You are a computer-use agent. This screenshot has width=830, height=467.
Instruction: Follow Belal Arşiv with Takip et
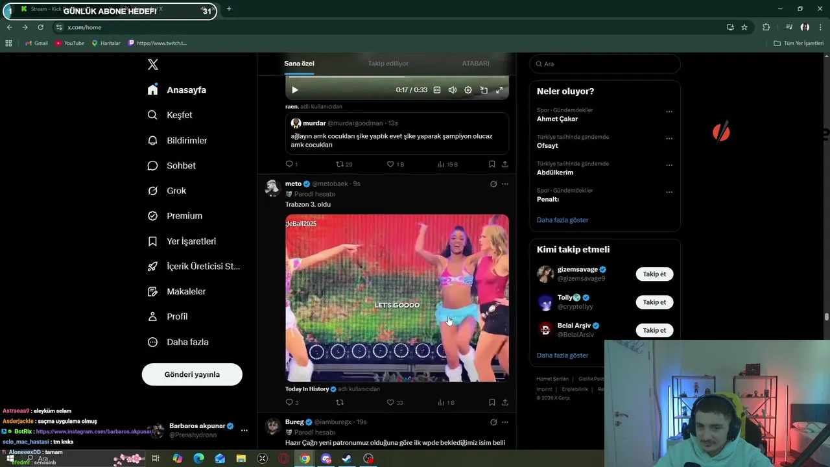(x=654, y=330)
